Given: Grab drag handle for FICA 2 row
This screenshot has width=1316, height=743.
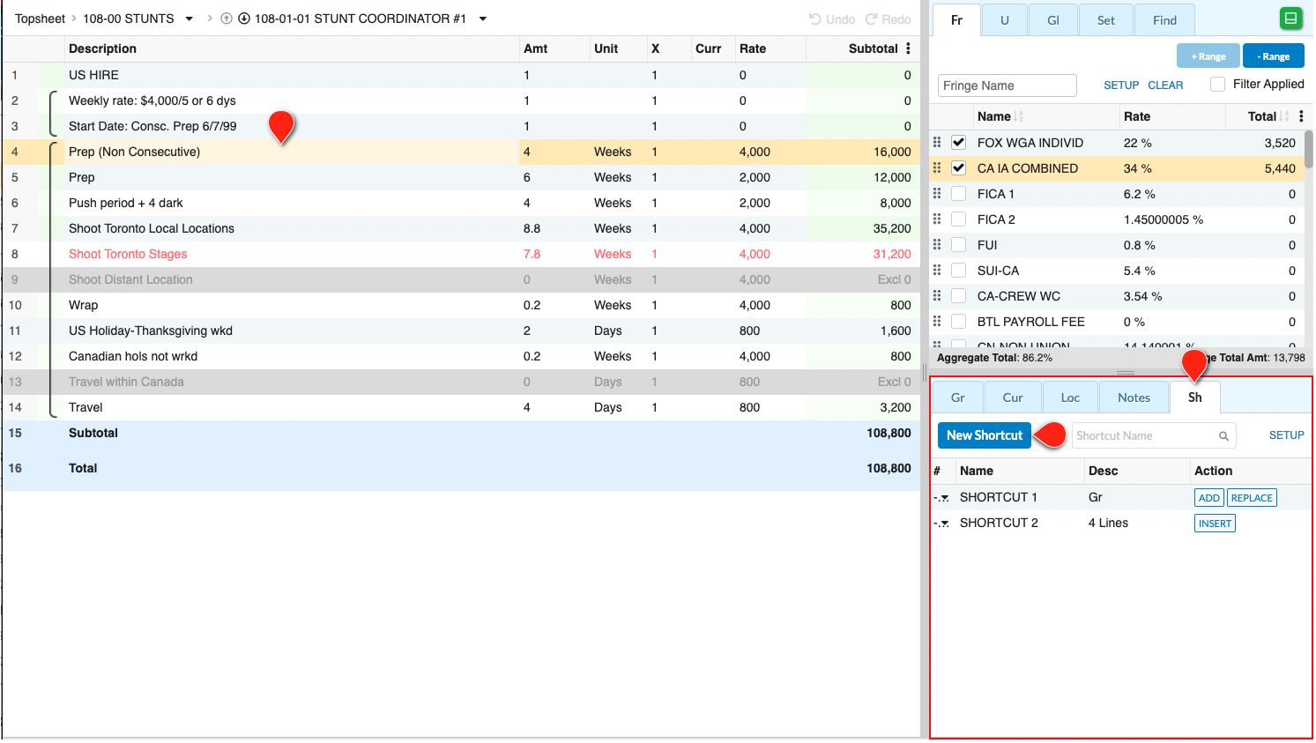Looking at the screenshot, I should pos(937,219).
